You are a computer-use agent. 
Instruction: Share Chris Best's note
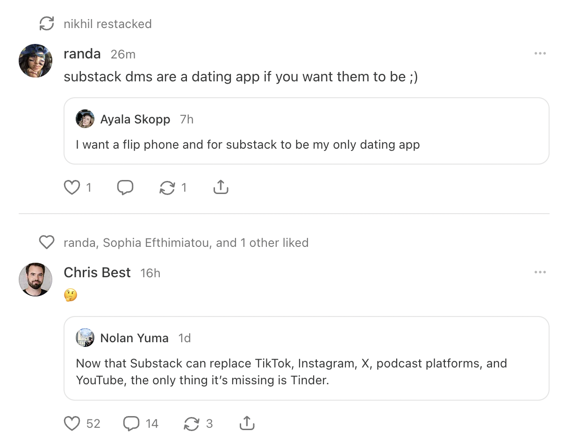[247, 424]
